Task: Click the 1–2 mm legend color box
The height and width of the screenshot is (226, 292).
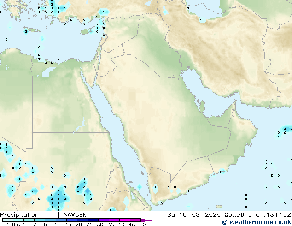Action: click(29, 220)
